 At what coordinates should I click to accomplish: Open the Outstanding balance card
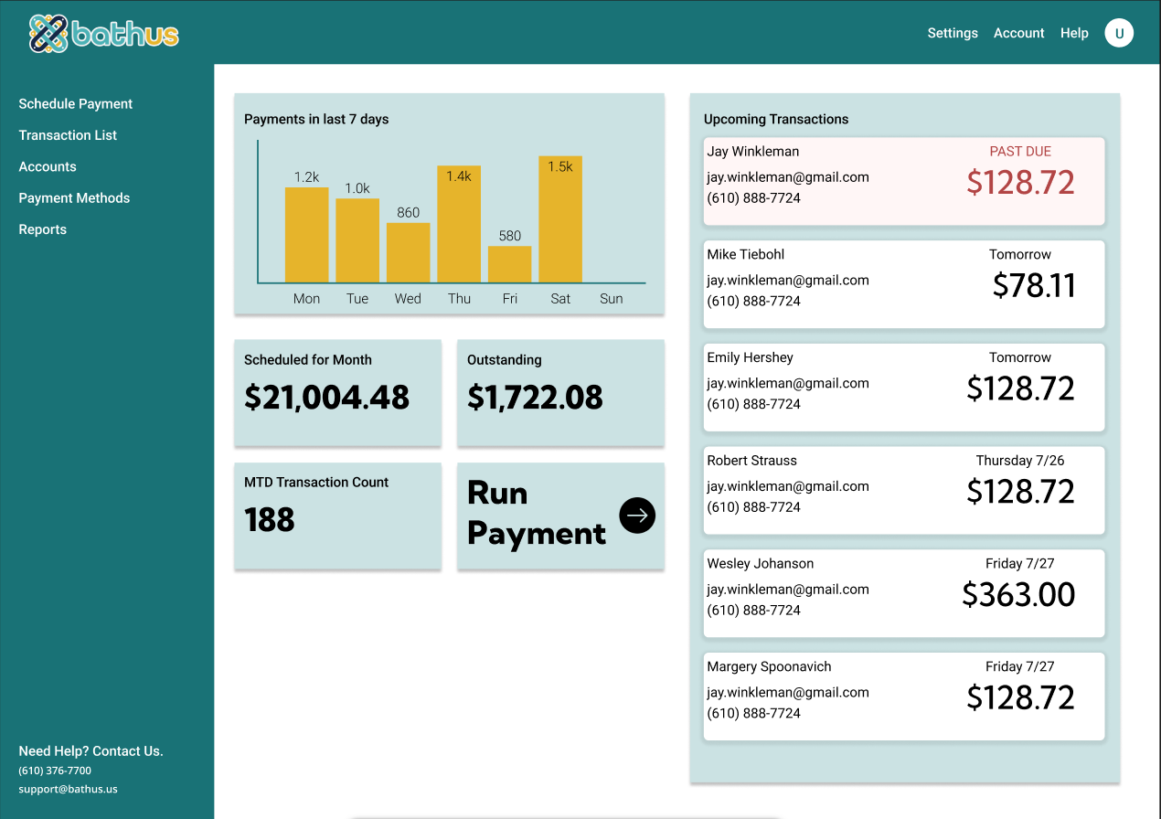(x=560, y=393)
